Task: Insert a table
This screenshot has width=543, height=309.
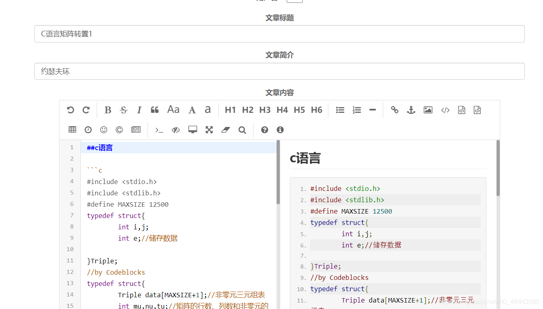Action: point(72,129)
